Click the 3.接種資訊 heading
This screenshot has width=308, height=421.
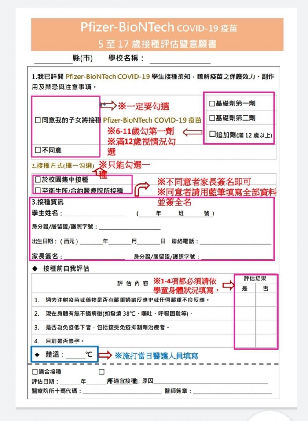pyautogui.click(x=48, y=202)
